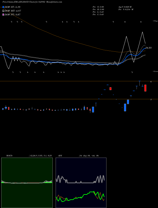Screen dimensions: 158x208
Task: Click the magenta DOW PT legend swatch
Action: (3, 14)
